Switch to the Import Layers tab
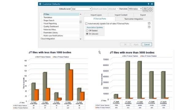Viewport: 184px width, 110px height. [x=96, y=15]
